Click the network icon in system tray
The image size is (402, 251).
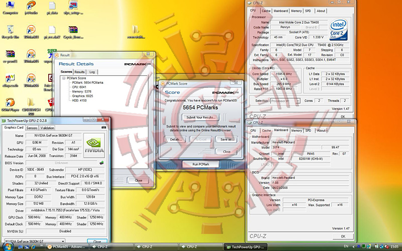coord(381,247)
